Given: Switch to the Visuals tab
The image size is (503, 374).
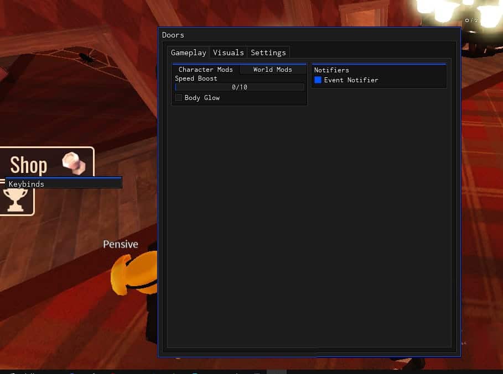Looking at the screenshot, I should point(228,52).
